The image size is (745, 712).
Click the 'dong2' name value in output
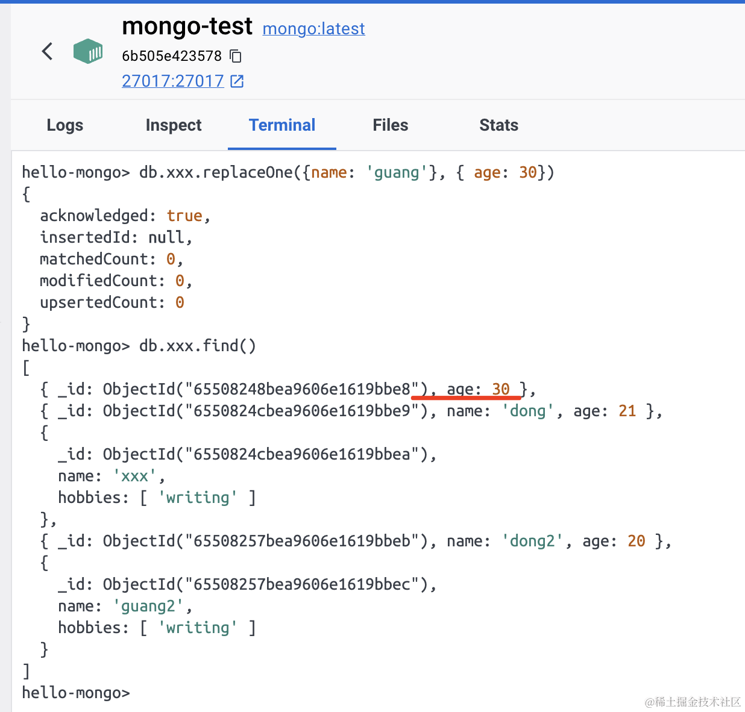point(532,541)
